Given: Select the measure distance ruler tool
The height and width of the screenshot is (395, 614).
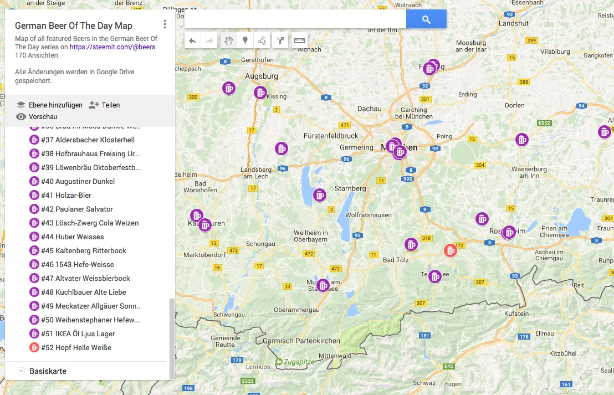Looking at the screenshot, I should coord(300,40).
